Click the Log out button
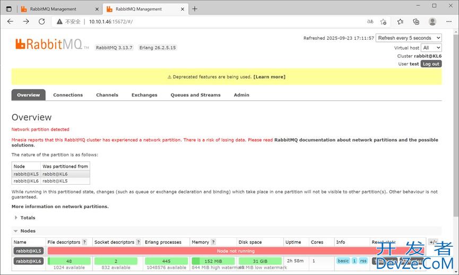This screenshot has height=275, width=459. (431, 64)
